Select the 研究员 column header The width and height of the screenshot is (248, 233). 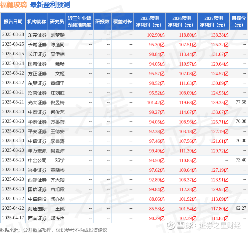pyautogui.click(x=57, y=22)
